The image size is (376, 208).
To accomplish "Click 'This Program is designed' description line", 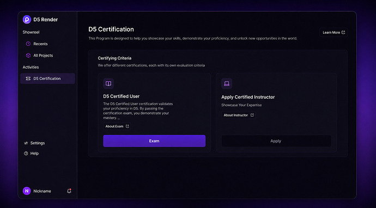I will pyautogui.click(x=193, y=38).
